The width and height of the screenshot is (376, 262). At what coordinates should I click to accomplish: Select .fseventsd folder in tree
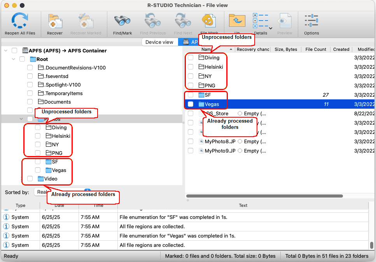click(56, 76)
